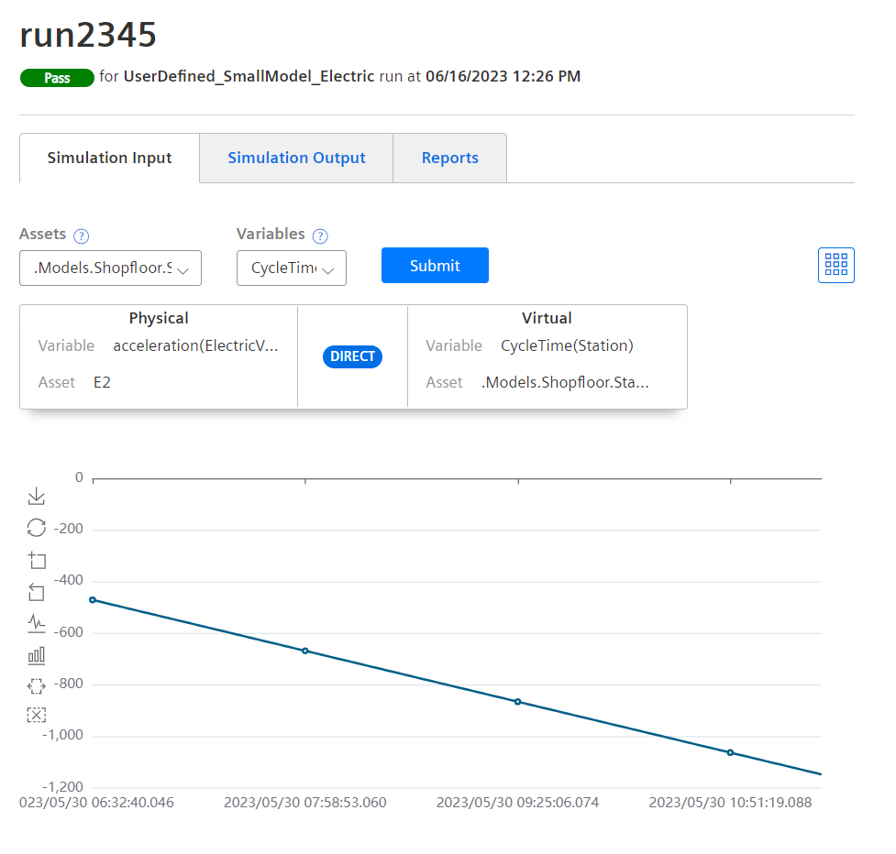
Task: Open the grid layout view button
Action: 836,265
